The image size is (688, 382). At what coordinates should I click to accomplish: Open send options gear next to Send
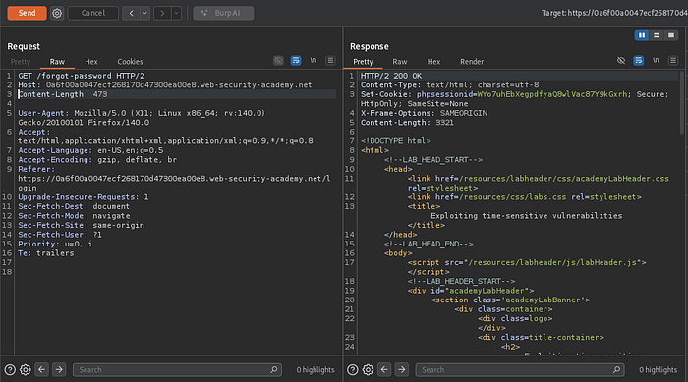point(57,13)
